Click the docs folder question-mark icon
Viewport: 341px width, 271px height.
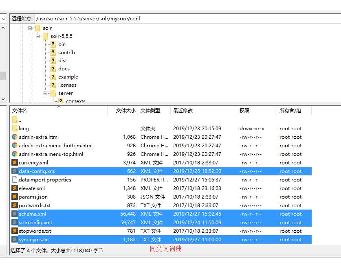(53, 69)
